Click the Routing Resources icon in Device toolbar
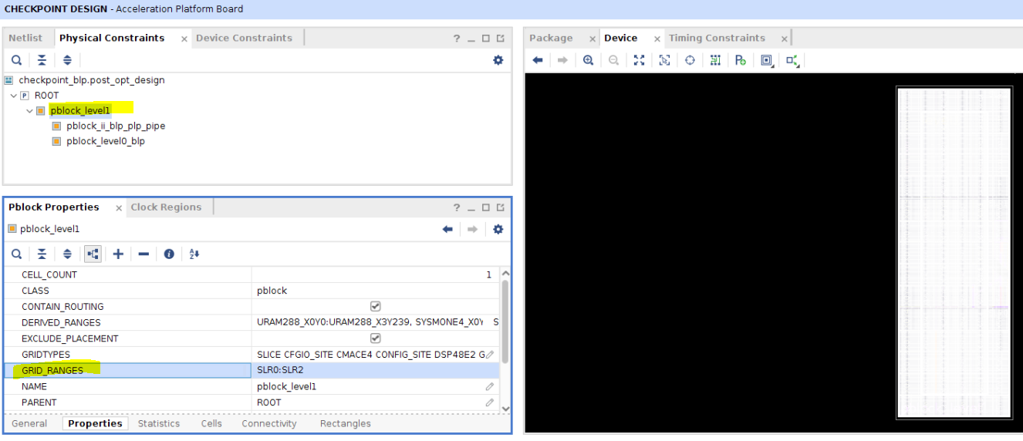 pos(715,60)
